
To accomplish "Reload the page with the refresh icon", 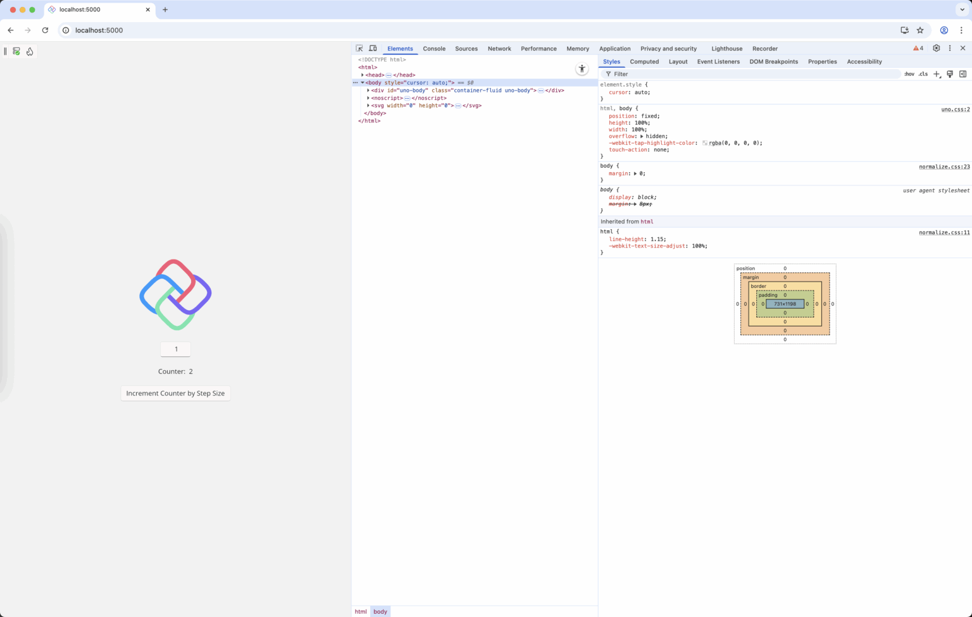I will (x=44, y=30).
